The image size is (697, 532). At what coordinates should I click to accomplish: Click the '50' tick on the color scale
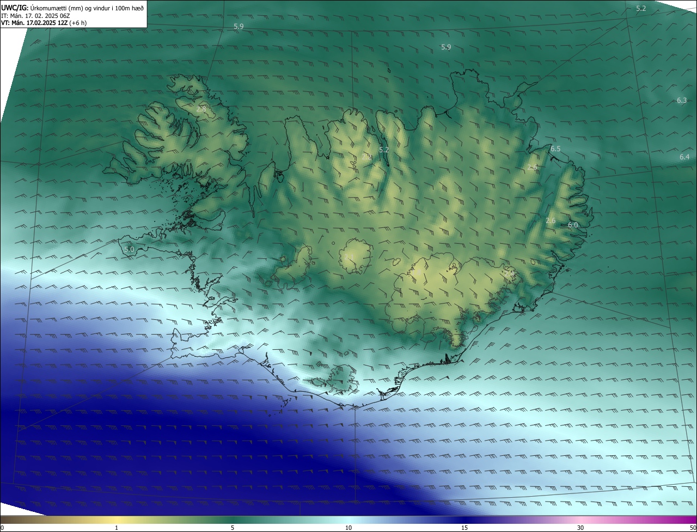[693, 528]
